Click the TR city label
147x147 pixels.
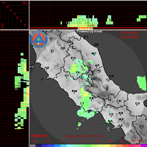(78, 73)
